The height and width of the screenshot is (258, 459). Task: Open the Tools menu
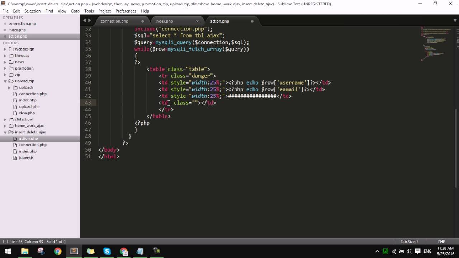[89, 11]
